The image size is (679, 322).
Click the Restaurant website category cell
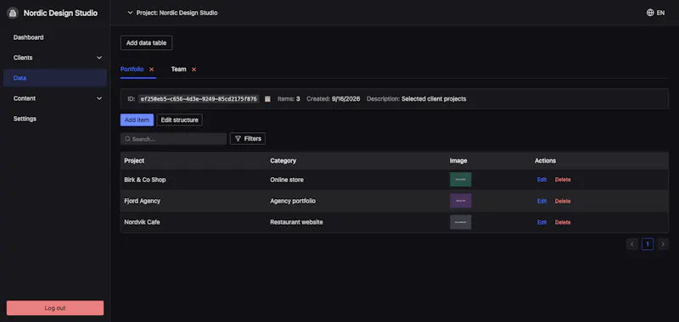296,222
